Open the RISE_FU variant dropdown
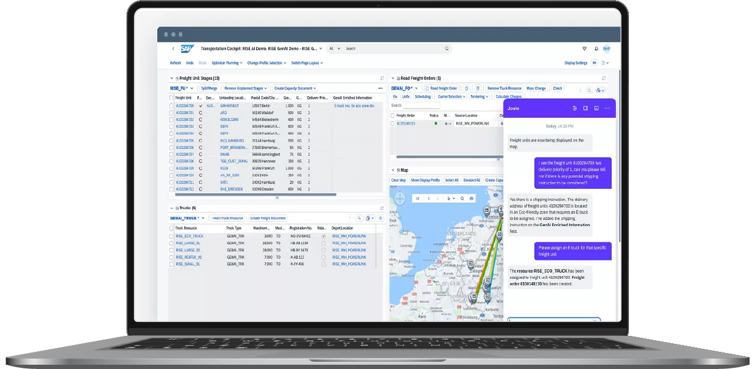 click(193, 88)
